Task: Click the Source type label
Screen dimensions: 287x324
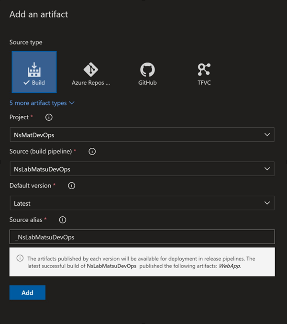Action: click(26, 42)
